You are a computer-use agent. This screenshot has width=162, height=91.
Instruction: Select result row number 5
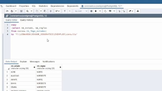point(7,87)
